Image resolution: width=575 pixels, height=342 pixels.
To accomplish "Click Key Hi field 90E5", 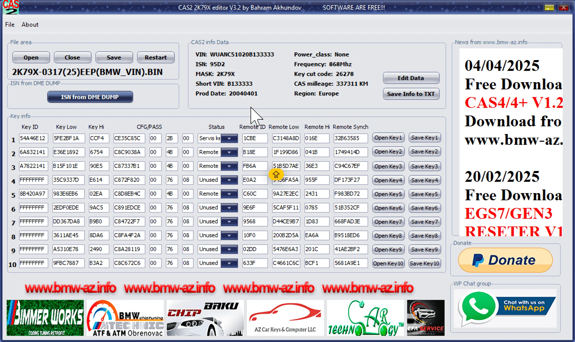I will tap(99, 166).
